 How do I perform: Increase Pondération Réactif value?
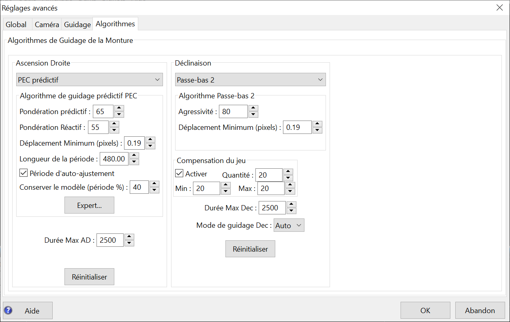[114, 124]
